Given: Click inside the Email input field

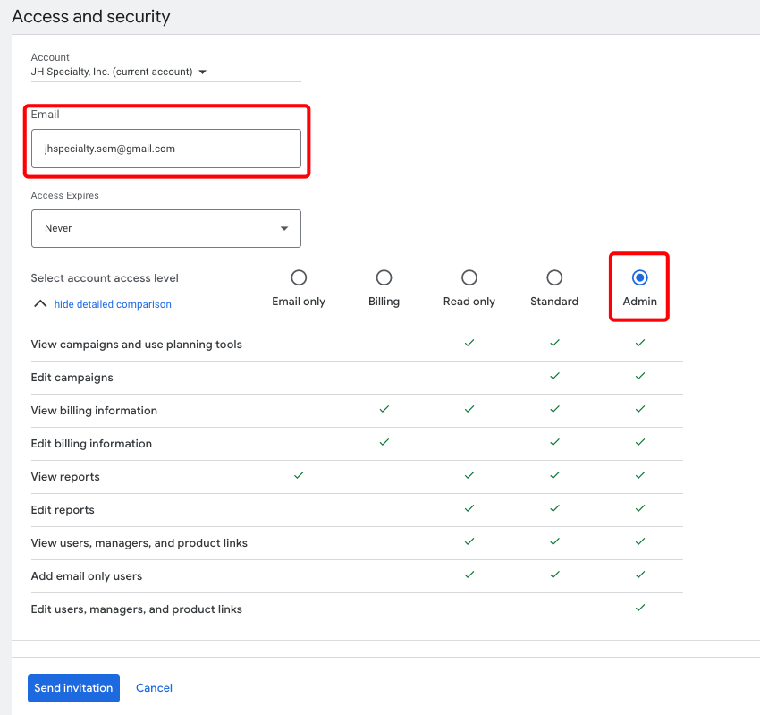Looking at the screenshot, I should pos(165,149).
